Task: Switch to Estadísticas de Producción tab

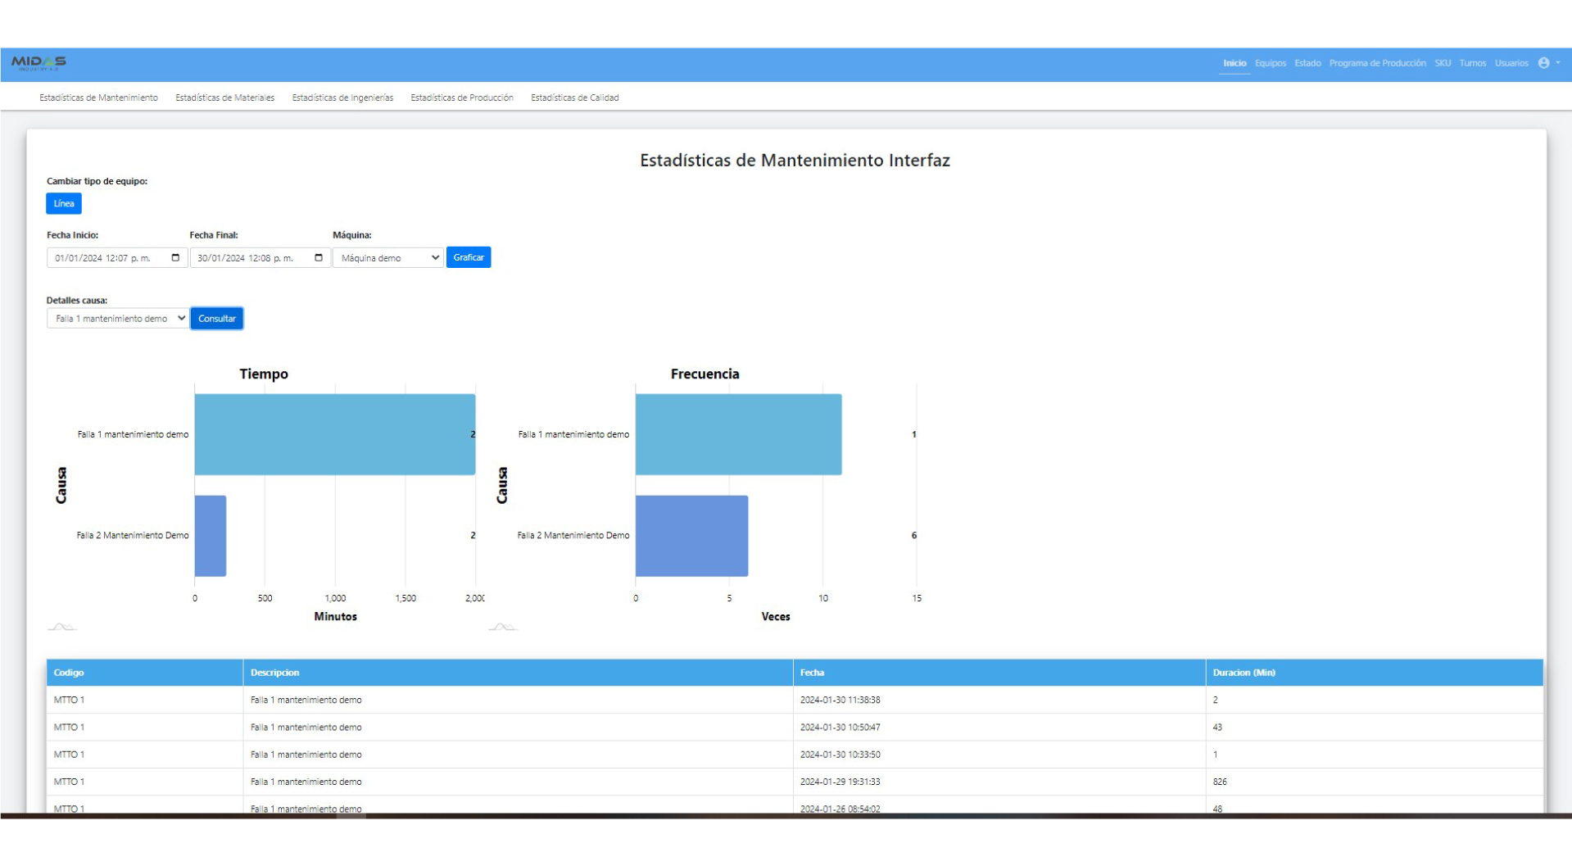Action: pyautogui.click(x=461, y=97)
